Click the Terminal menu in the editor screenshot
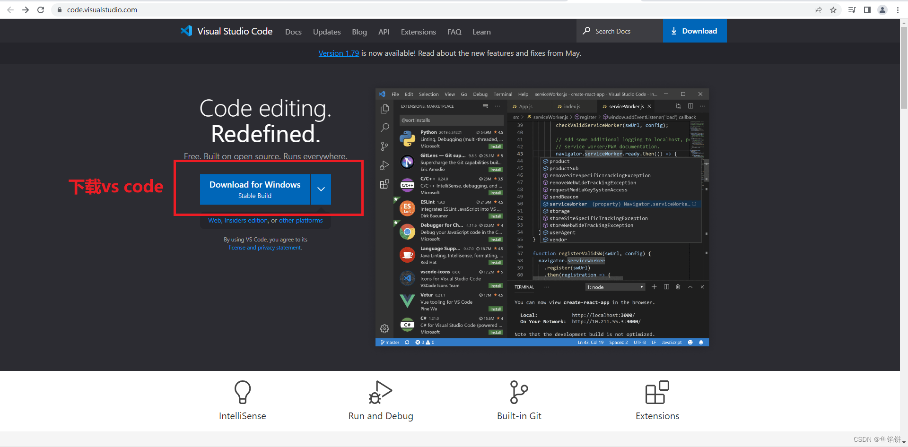This screenshot has height=447, width=908. coord(503,94)
